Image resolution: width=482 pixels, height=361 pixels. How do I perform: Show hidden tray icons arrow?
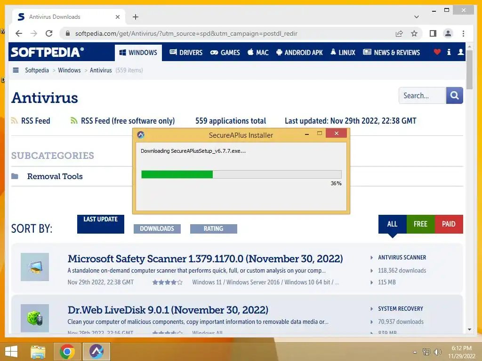[x=415, y=352]
